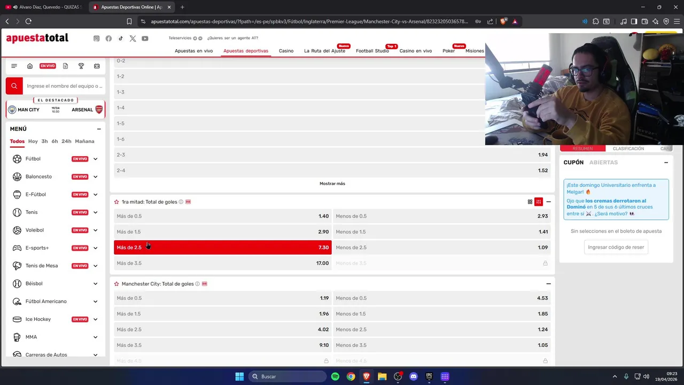Screen dimensions: 684x385
Task: Click the ¿Quieres ser un agente AT? link
Action: [x=232, y=38]
